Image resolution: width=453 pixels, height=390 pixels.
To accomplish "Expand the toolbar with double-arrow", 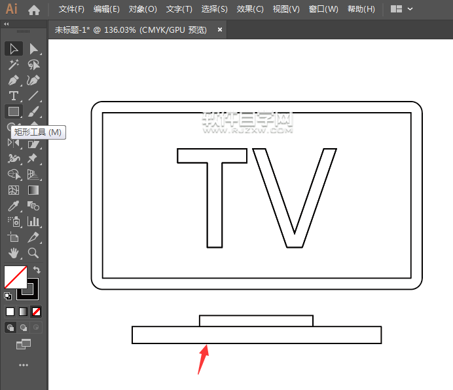I will 7,24.
